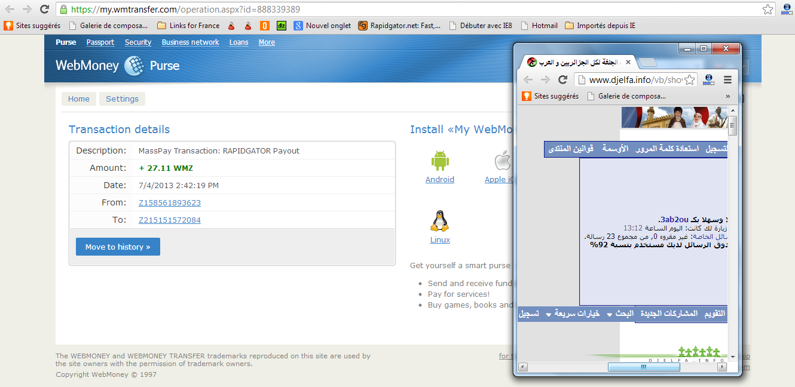Open the orange 0 bookmark icon
The width and height of the screenshot is (795, 387).
pyautogui.click(x=264, y=26)
